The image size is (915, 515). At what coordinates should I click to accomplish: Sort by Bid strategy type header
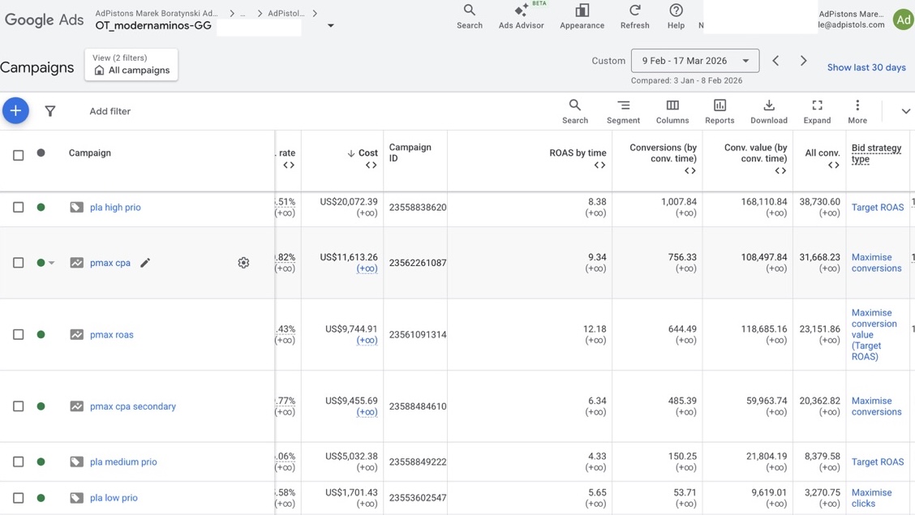[x=877, y=153]
